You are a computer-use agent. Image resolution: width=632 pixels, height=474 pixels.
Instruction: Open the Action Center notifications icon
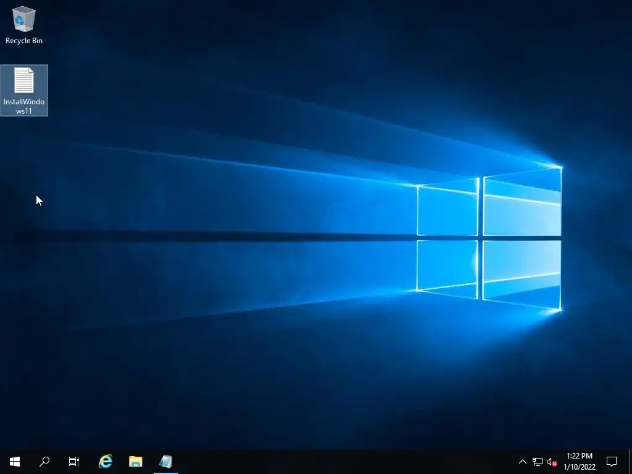click(612, 462)
